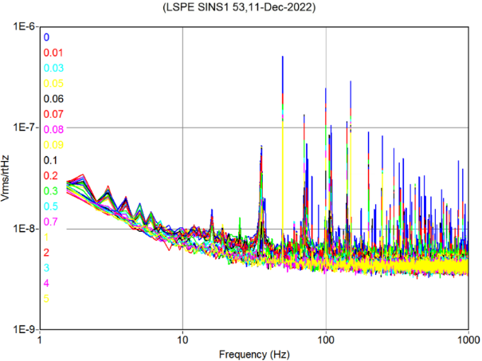Screen dimensions: 482x361
Task: Click the Vrms/rtHz y-axis label
Action: pos(7,178)
